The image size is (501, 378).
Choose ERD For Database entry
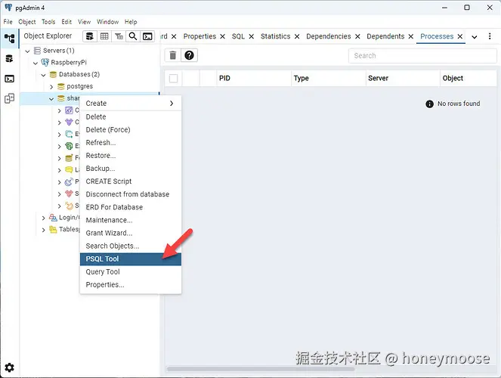[x=131, y=207]
